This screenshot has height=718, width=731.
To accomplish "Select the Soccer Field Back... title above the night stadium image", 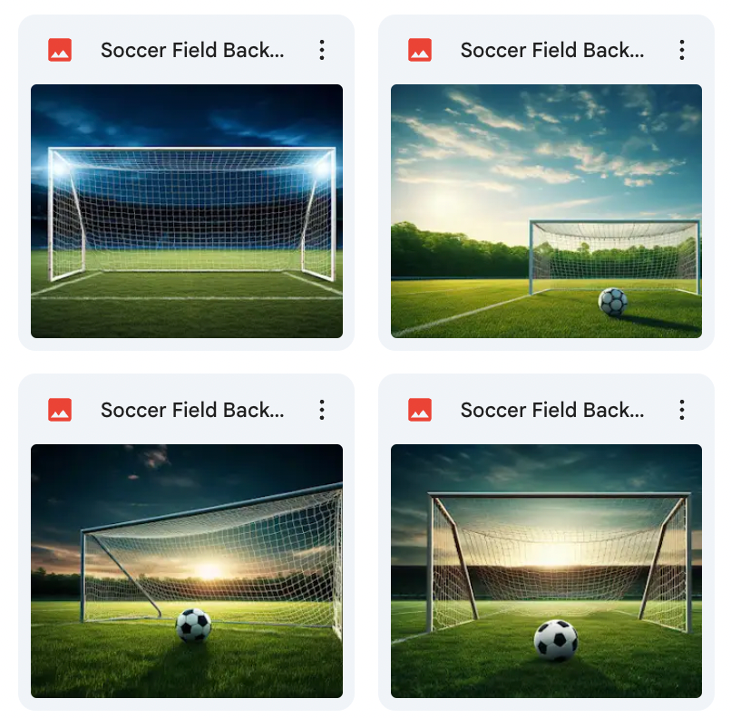I will (x=192, y=50).
